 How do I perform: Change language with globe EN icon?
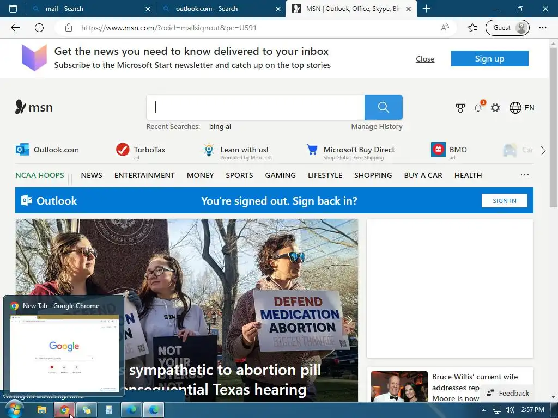point(521,108)
